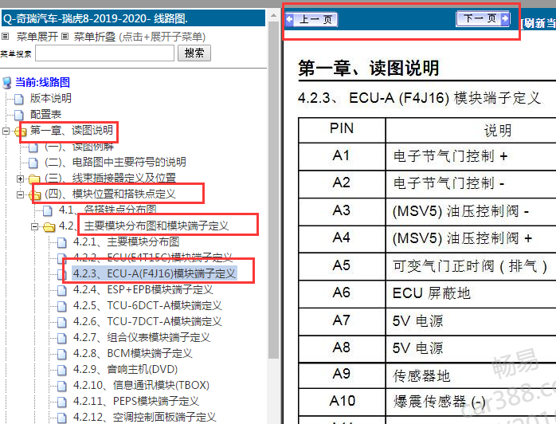Click the page icon of 配置表
556x424 pixels.
pyautogui.click(x=19, y=115)
